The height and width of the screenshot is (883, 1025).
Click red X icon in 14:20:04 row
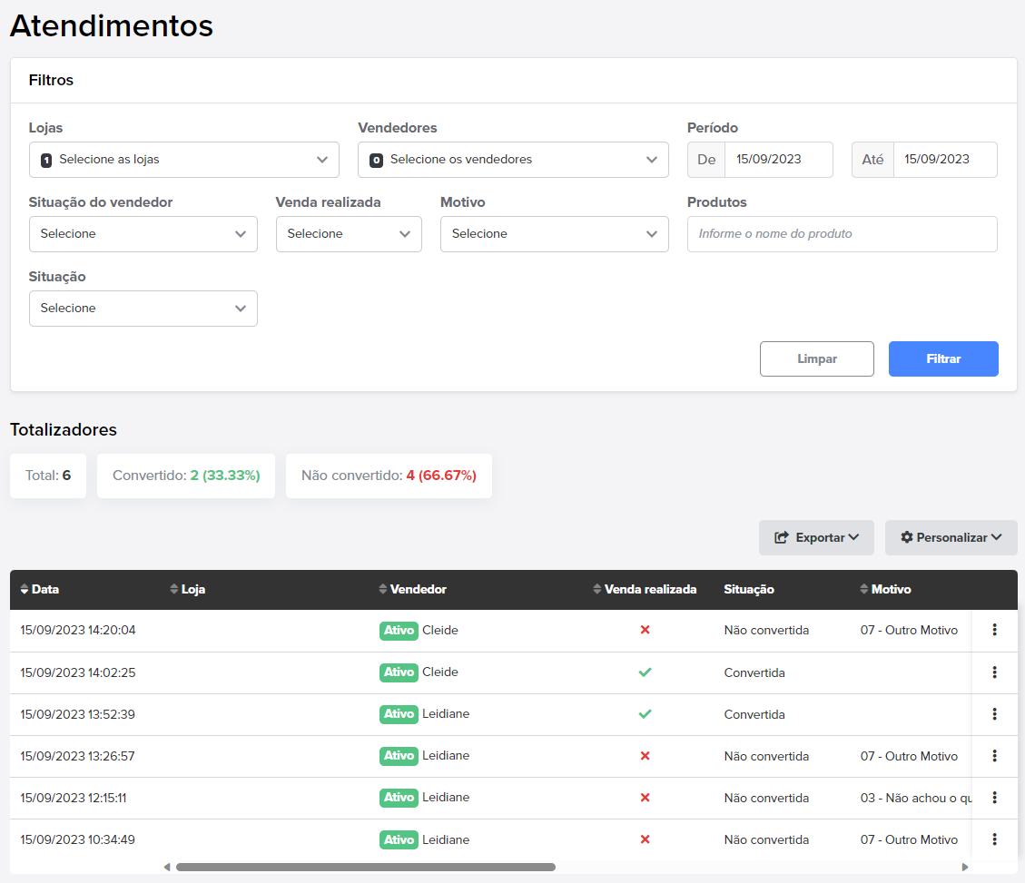coord(645,630)
